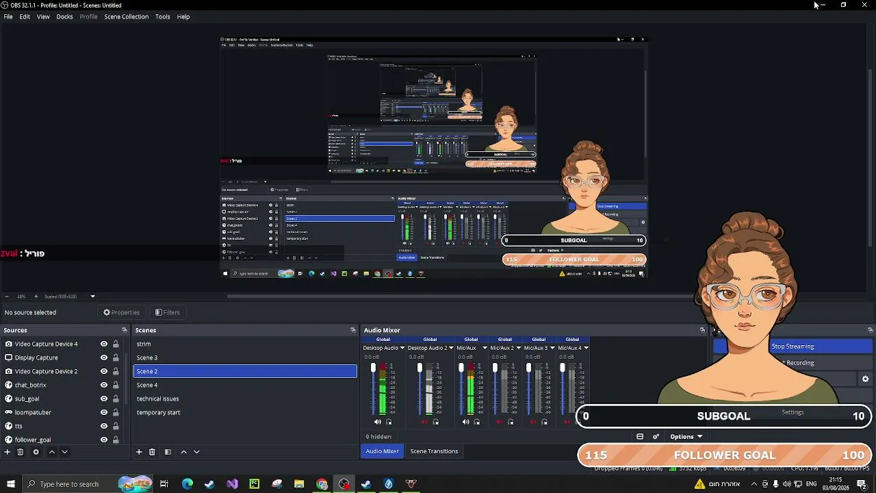Open source Filters button
Viewport: 876px width, 493px height.
[167, 312]
